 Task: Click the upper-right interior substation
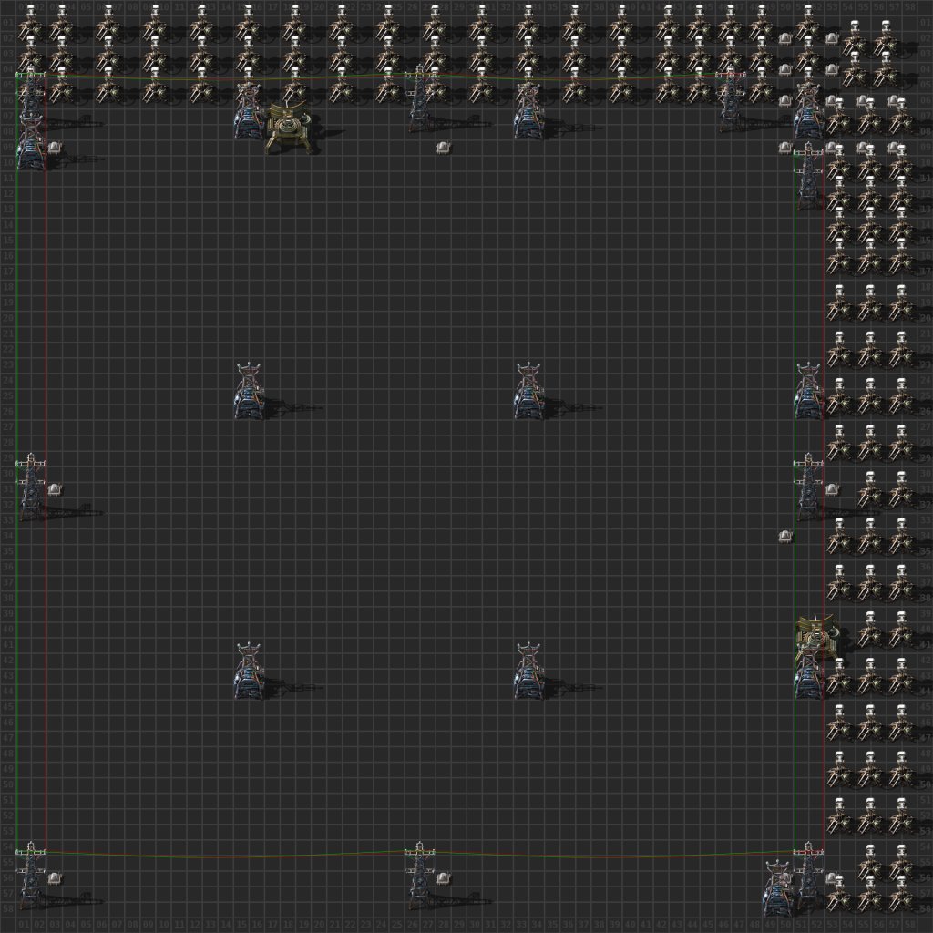click(x=528, y=394)
